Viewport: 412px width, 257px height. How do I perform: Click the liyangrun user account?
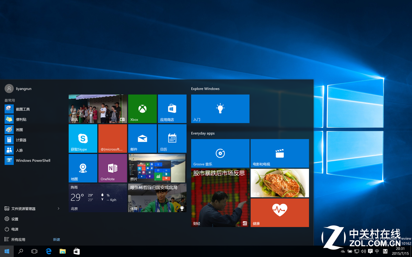[x=18, y=88]
